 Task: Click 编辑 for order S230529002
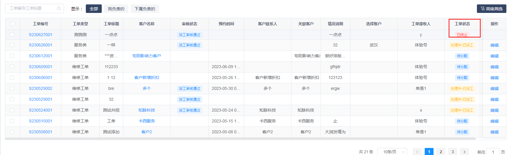pos(494,89)
